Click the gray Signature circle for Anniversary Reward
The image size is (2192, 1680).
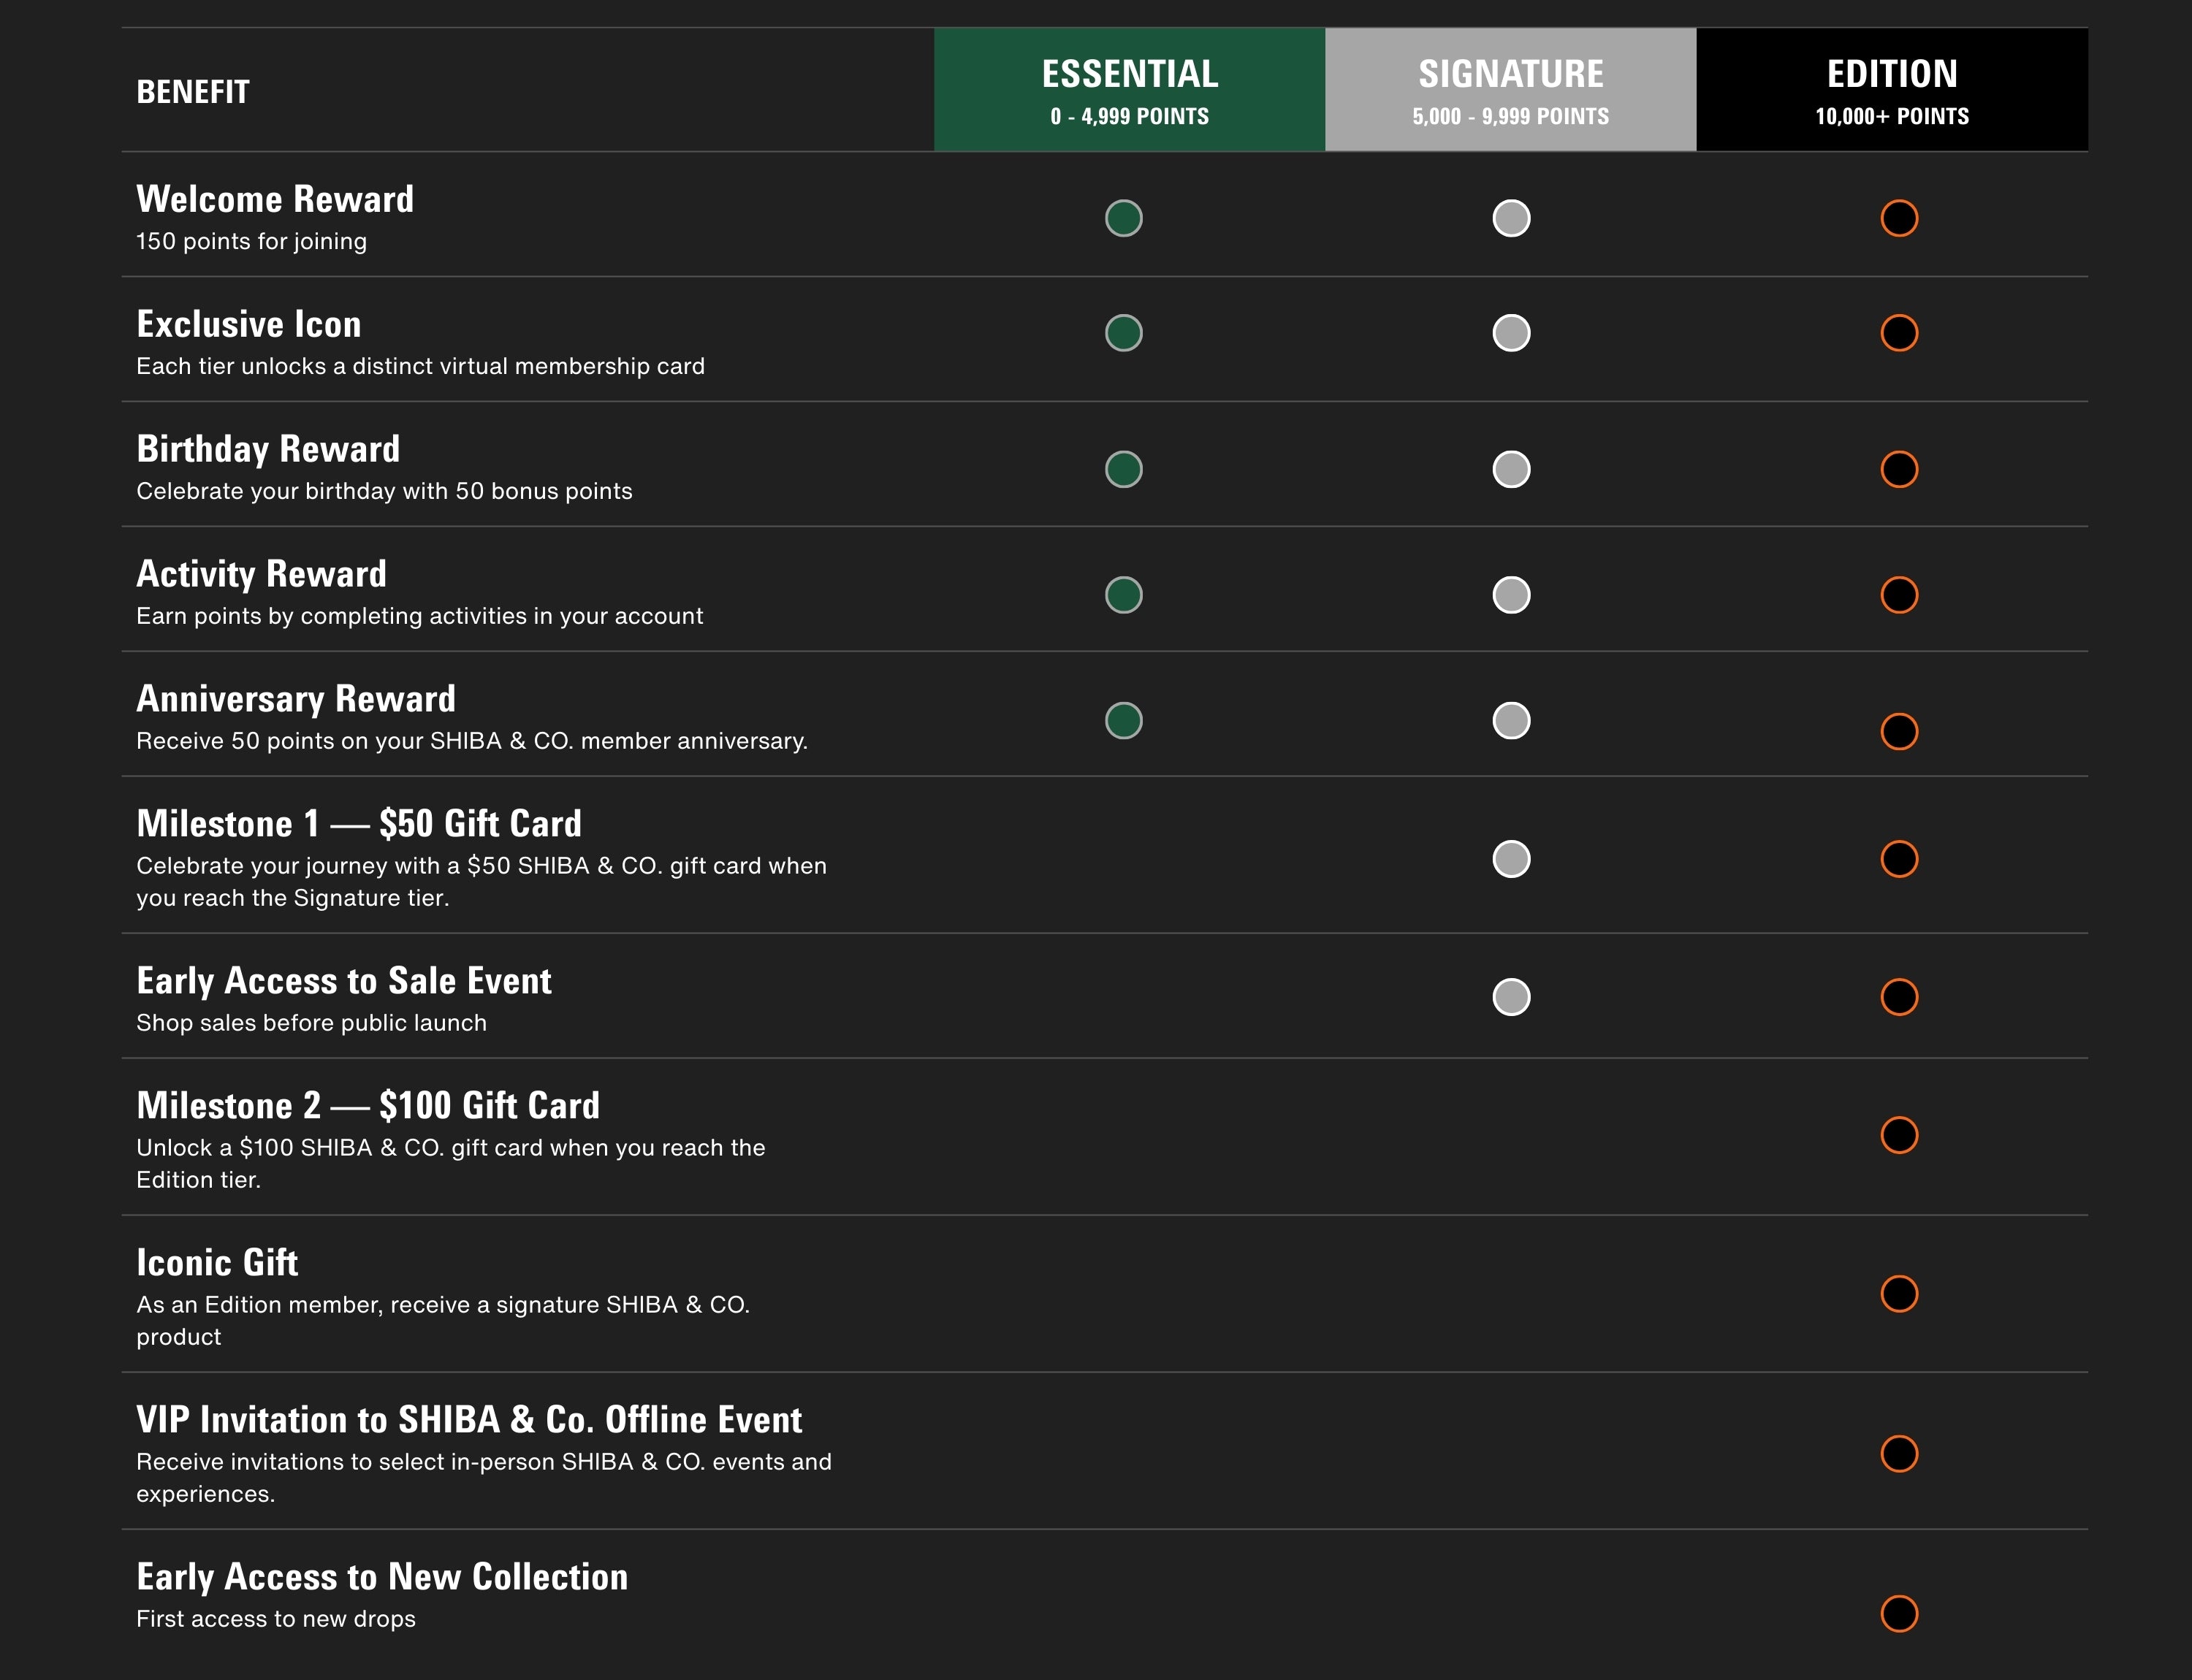click(x=1511, y=720)
